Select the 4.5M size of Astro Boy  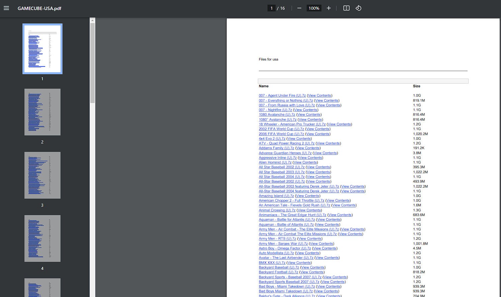click(417, 248)
